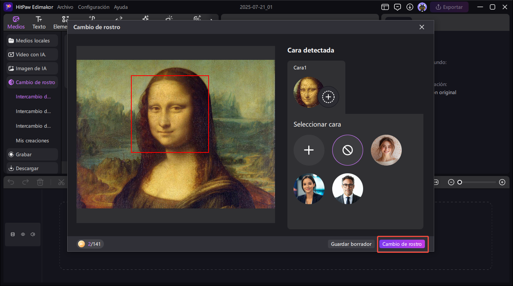Open the Ayuda menu

tap(121, 7)
